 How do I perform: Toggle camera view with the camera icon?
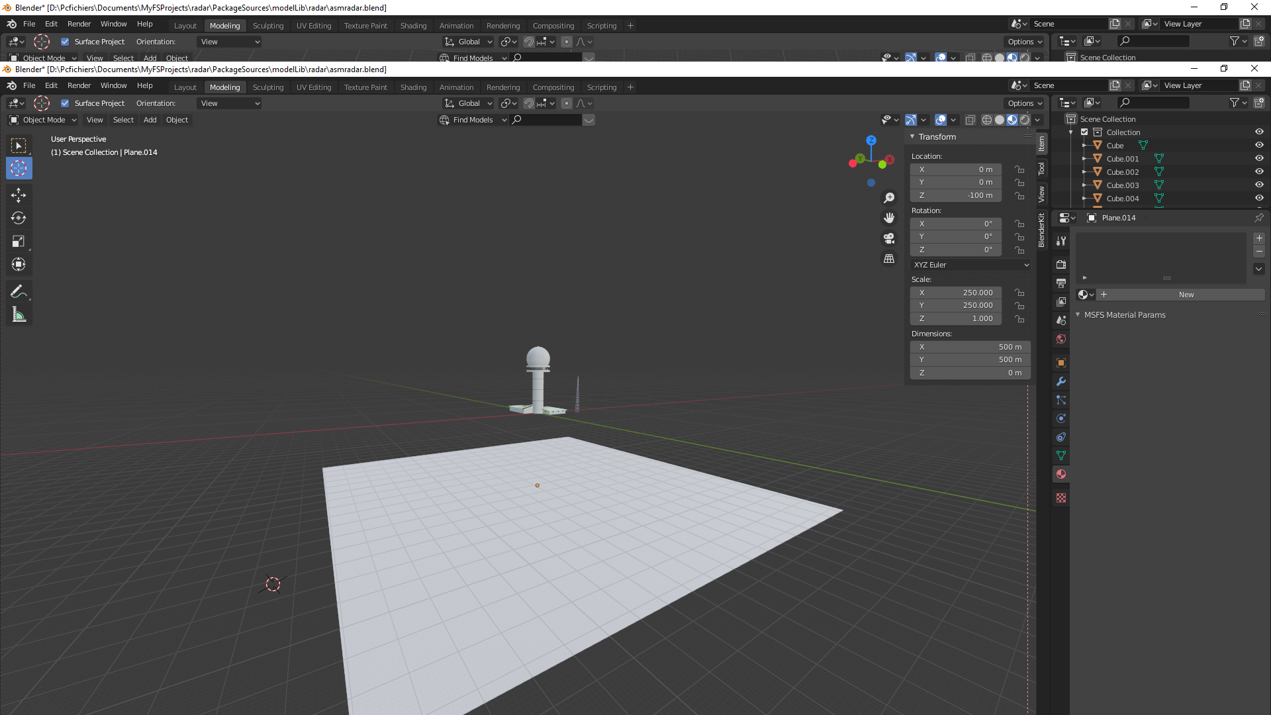889,238
